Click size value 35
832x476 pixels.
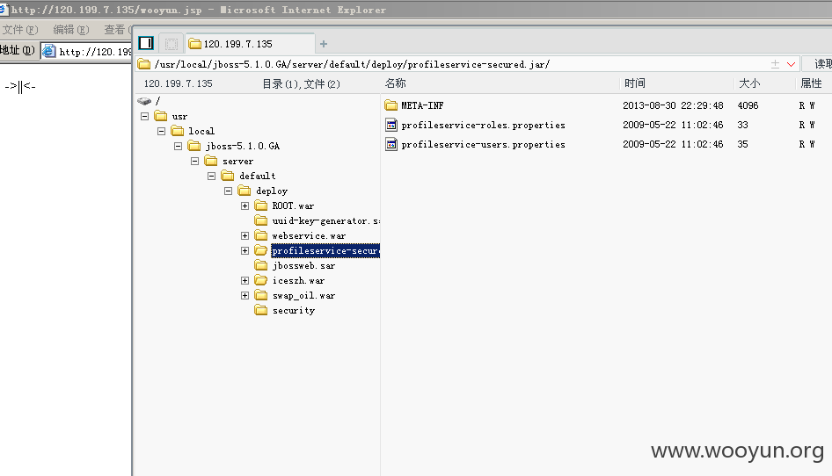pyautogui.click(x=742, y=144)
